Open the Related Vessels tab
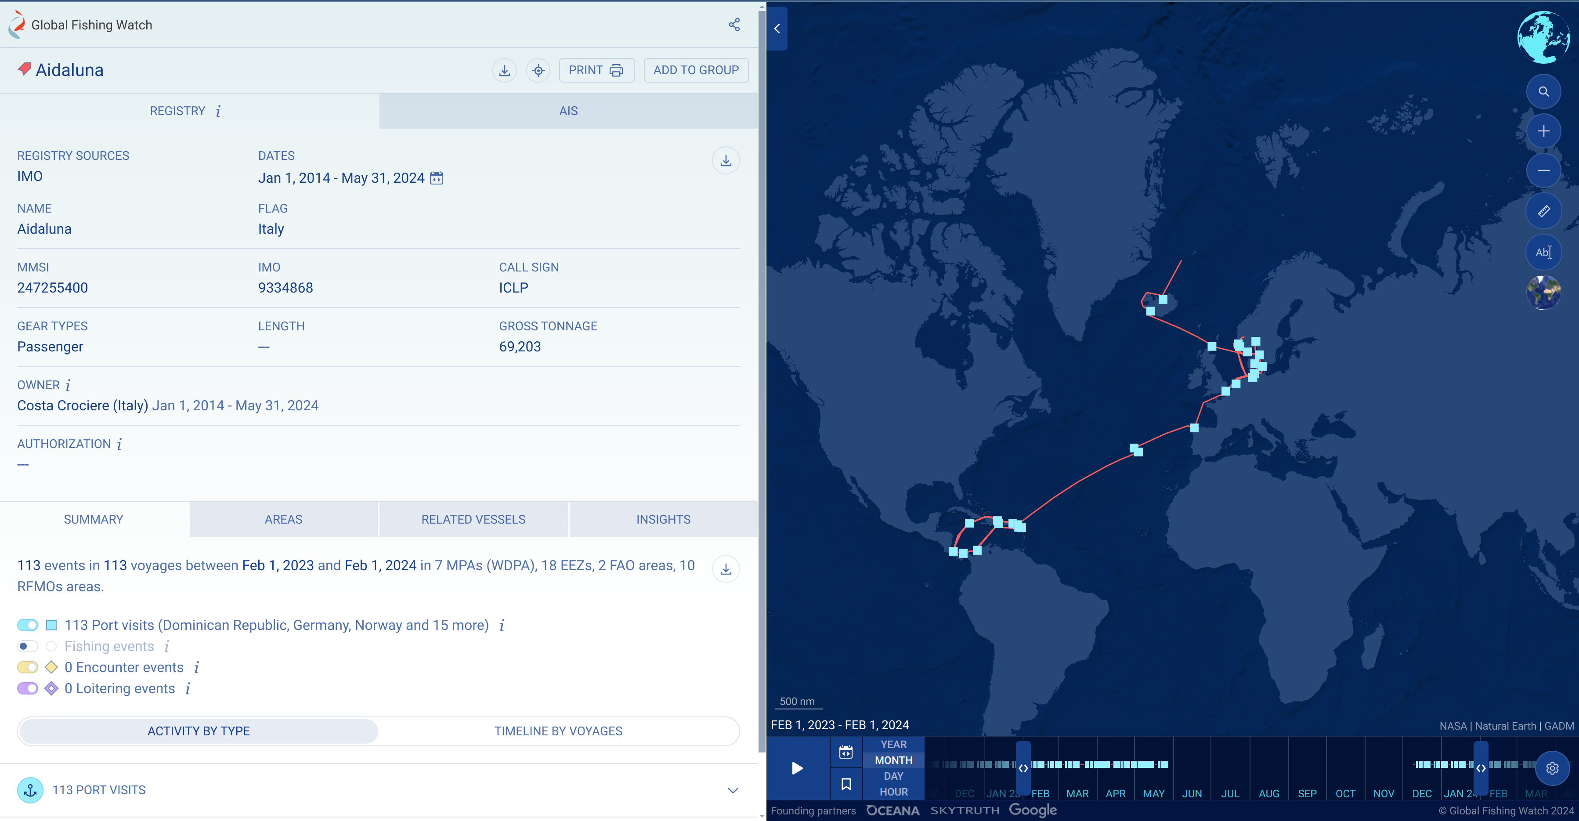The image size is (1579, 821). (473, 519)
